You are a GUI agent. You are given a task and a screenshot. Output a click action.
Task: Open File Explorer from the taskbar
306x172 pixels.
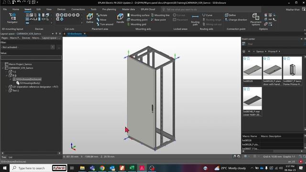(x=82, y=168)
